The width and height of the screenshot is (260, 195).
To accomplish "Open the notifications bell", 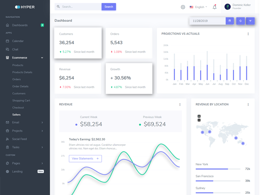I will point(214,7).
